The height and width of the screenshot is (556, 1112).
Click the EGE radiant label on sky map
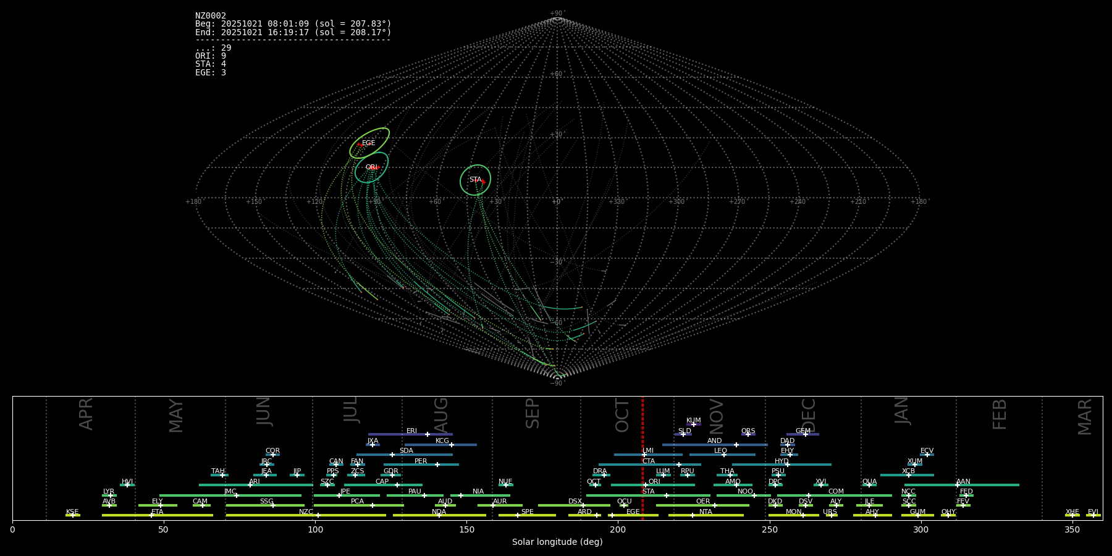[368, 143]
